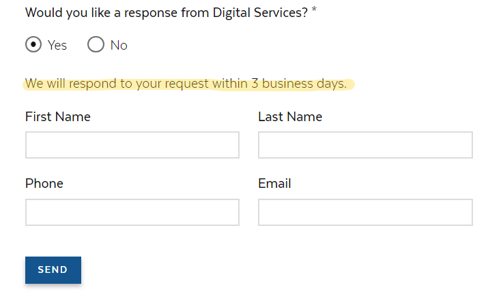Choose the No radio button
The image size is (503, 294).
pyautogui.click(x=96, y=45)
